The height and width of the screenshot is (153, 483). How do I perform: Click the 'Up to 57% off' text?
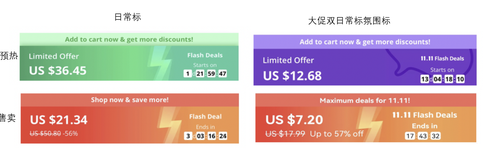(x=337, y=134)
